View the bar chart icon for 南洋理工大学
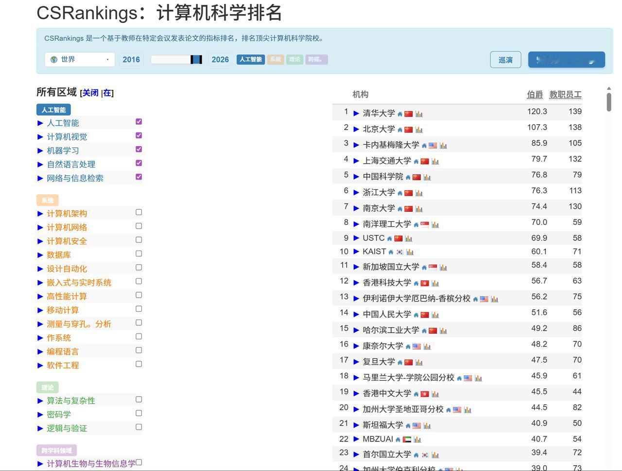 click(435, 224)
